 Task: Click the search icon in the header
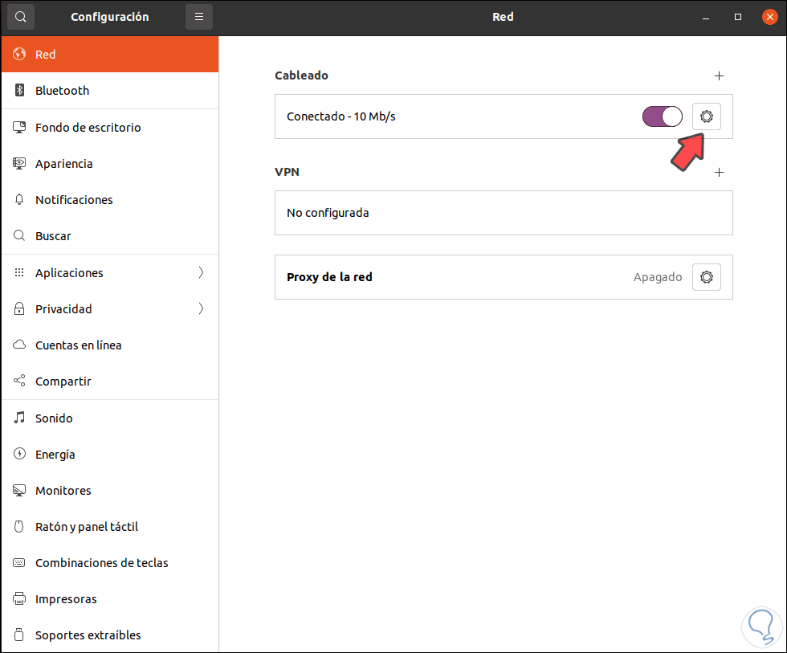21,17
